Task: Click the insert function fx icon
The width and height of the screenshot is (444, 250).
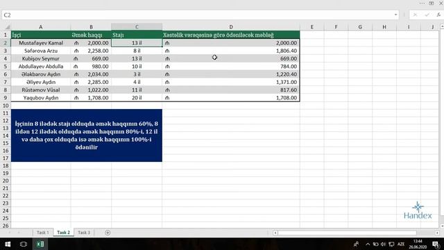Action: pyautogui.click(x=438, y=15)
